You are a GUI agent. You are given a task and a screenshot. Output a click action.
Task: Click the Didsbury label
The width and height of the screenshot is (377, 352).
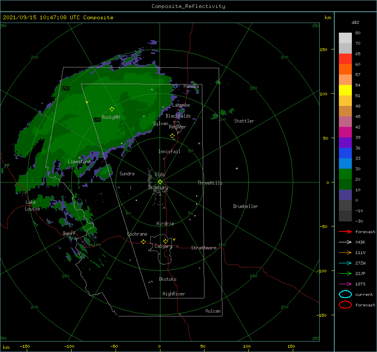tap(158, 188)
